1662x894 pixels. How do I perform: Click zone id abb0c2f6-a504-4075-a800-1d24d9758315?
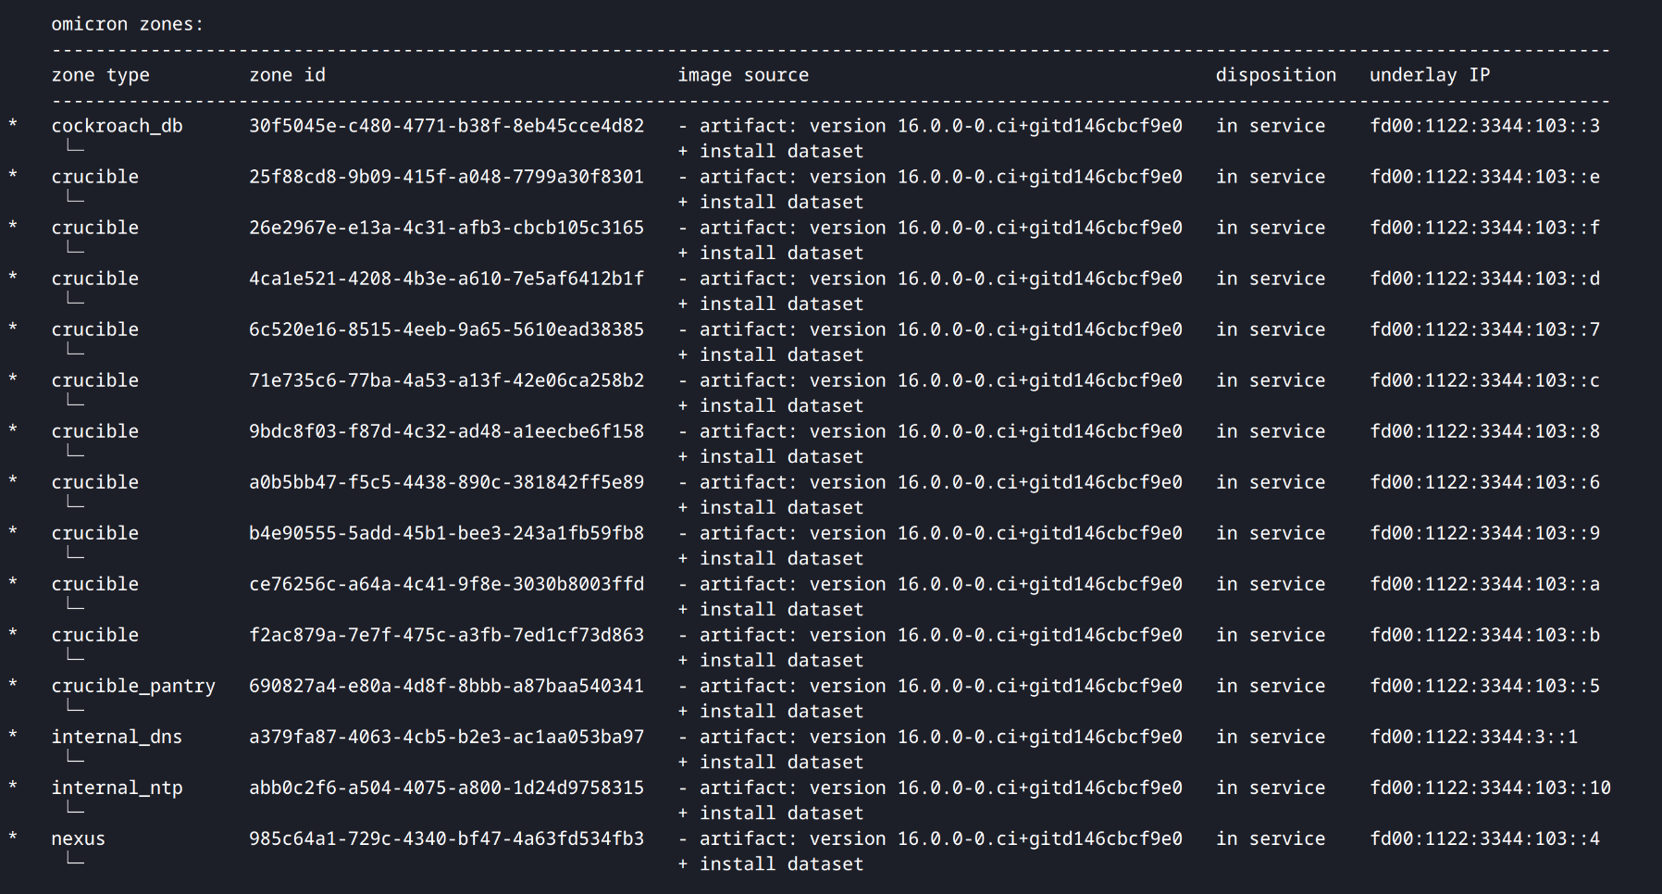pyautogui.click(x=446, y=788)
